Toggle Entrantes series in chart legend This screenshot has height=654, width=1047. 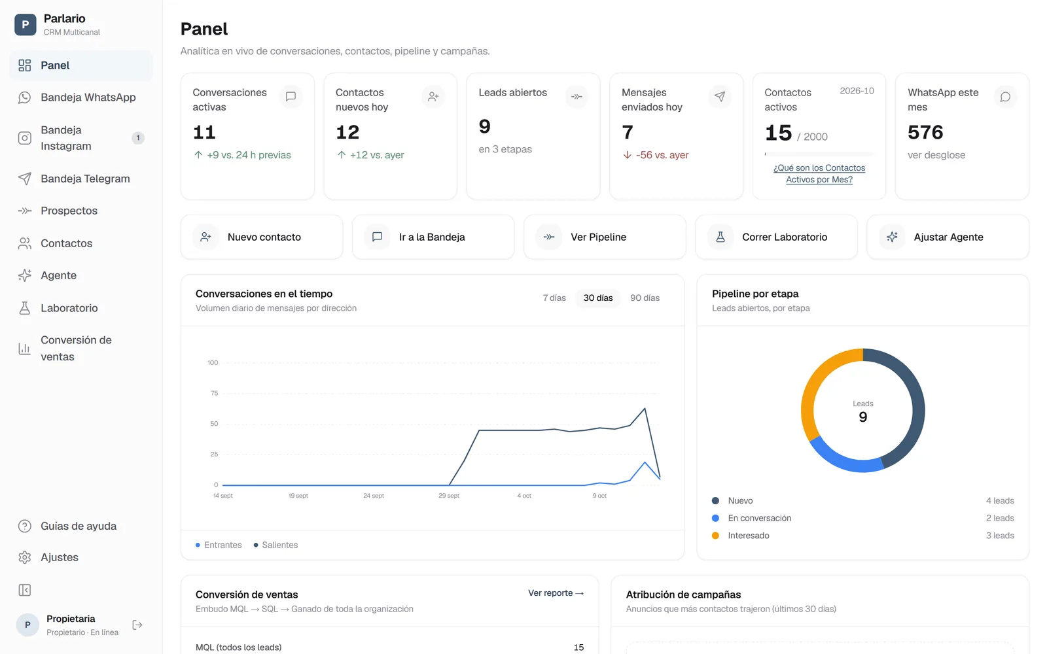(x=219, y=545)
